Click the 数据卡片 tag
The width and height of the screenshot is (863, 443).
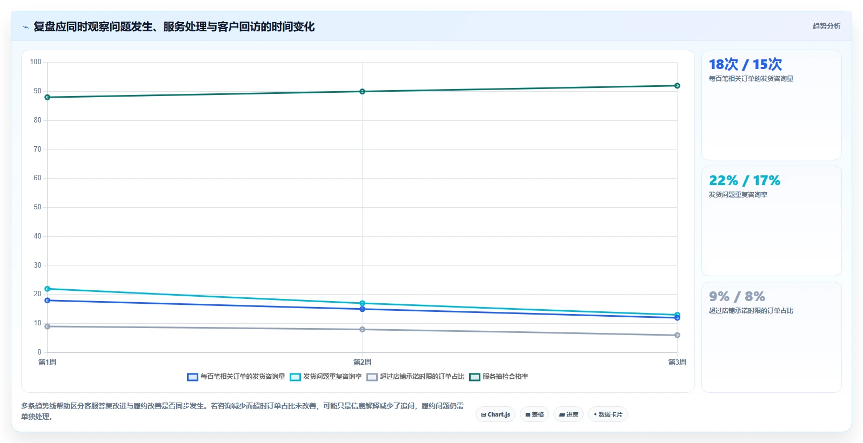[608, 414]
